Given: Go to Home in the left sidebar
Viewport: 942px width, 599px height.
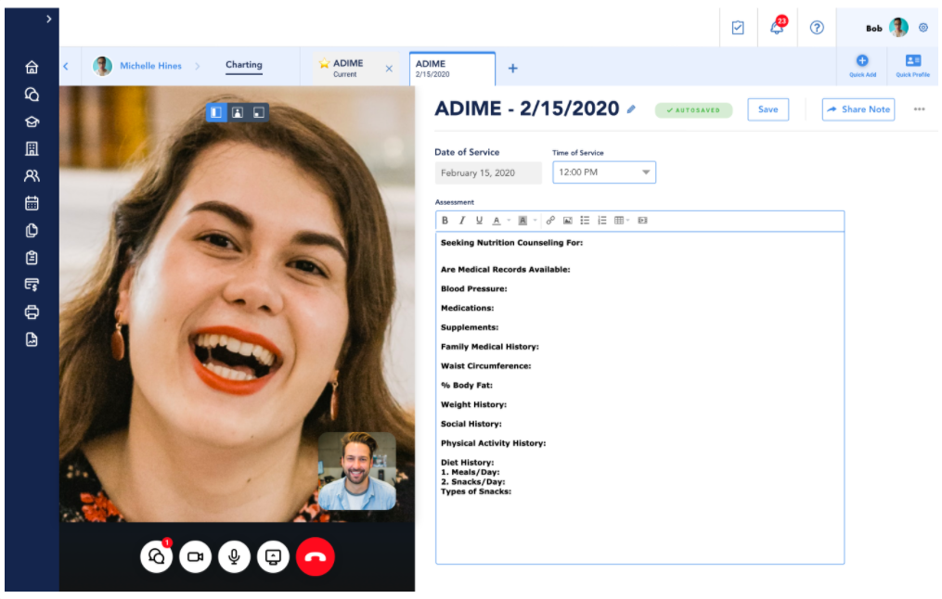Looking at the screenshot, I should [32, 67].
